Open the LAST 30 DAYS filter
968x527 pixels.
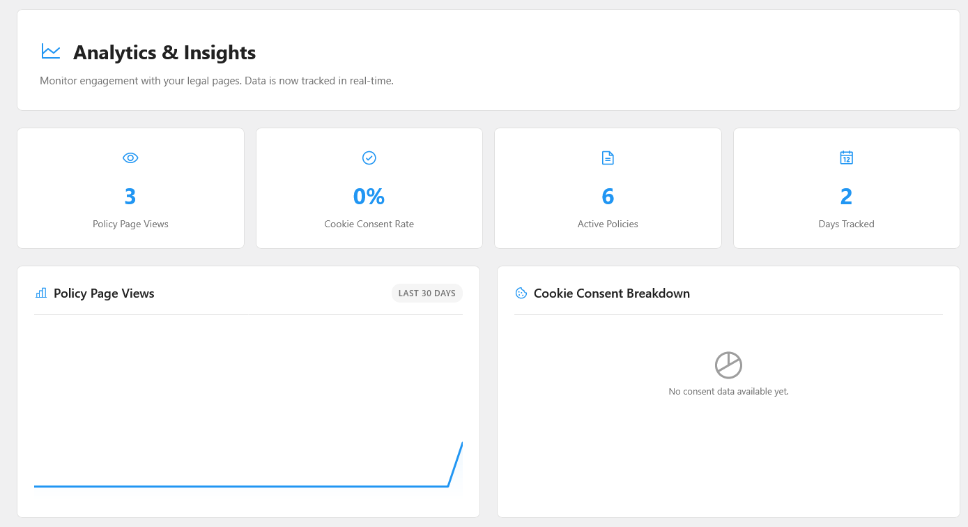click(x=427, y=293)
